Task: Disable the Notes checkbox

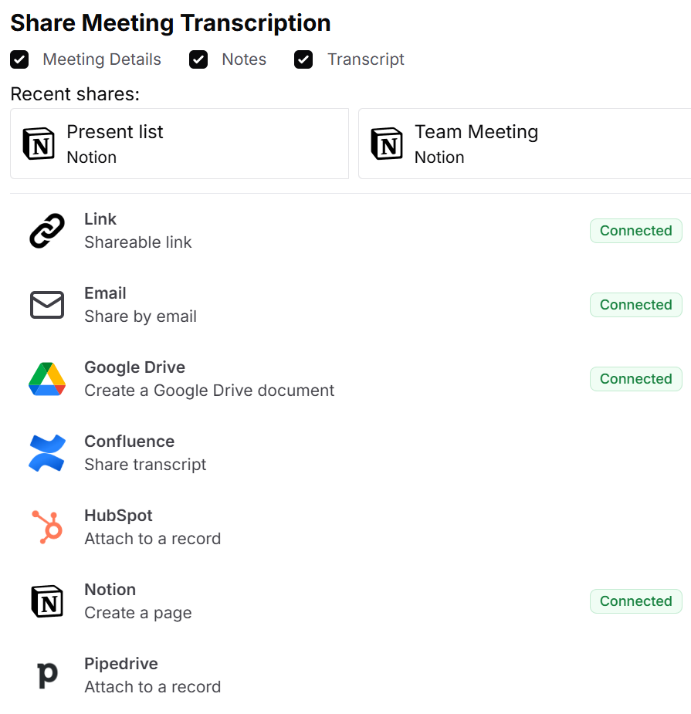Action: (199, 59)
